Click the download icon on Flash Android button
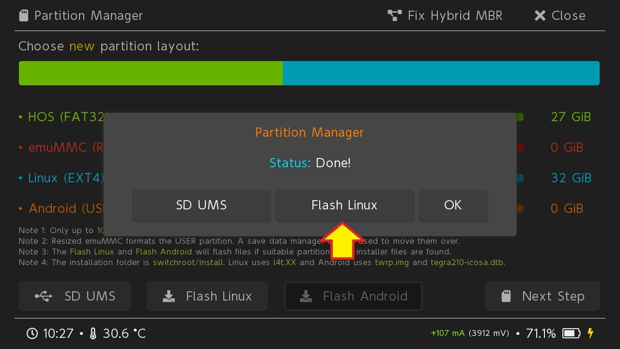The height and width of the screenshot is (349, 620). point(306,296)
